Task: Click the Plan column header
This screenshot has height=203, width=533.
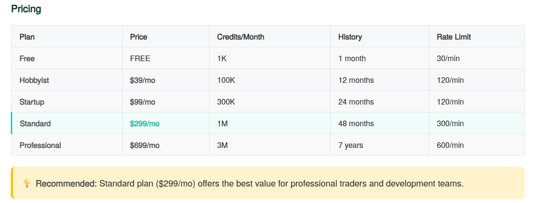Action: pyautogui.click(x=27, y=37)
